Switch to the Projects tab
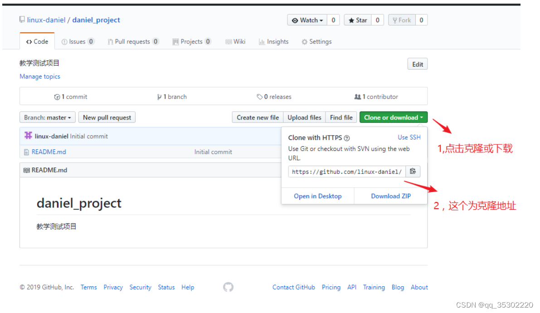Image resolution: width=540 pixels, height=313 pixels. click(x=192, y=42)
